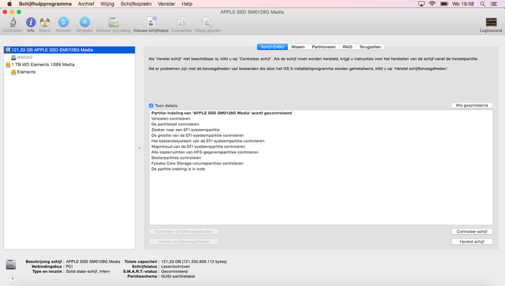Viewport: 505px width, 286px height.
Task: Switch to the Partitioneren tab
Action: tap(324, 47)
